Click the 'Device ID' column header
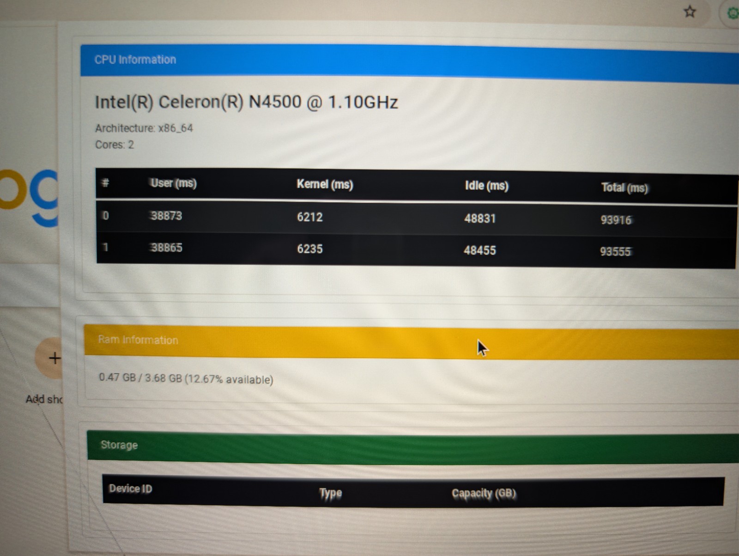This screenshot has height=556, width=739. [x=130, y=489]
